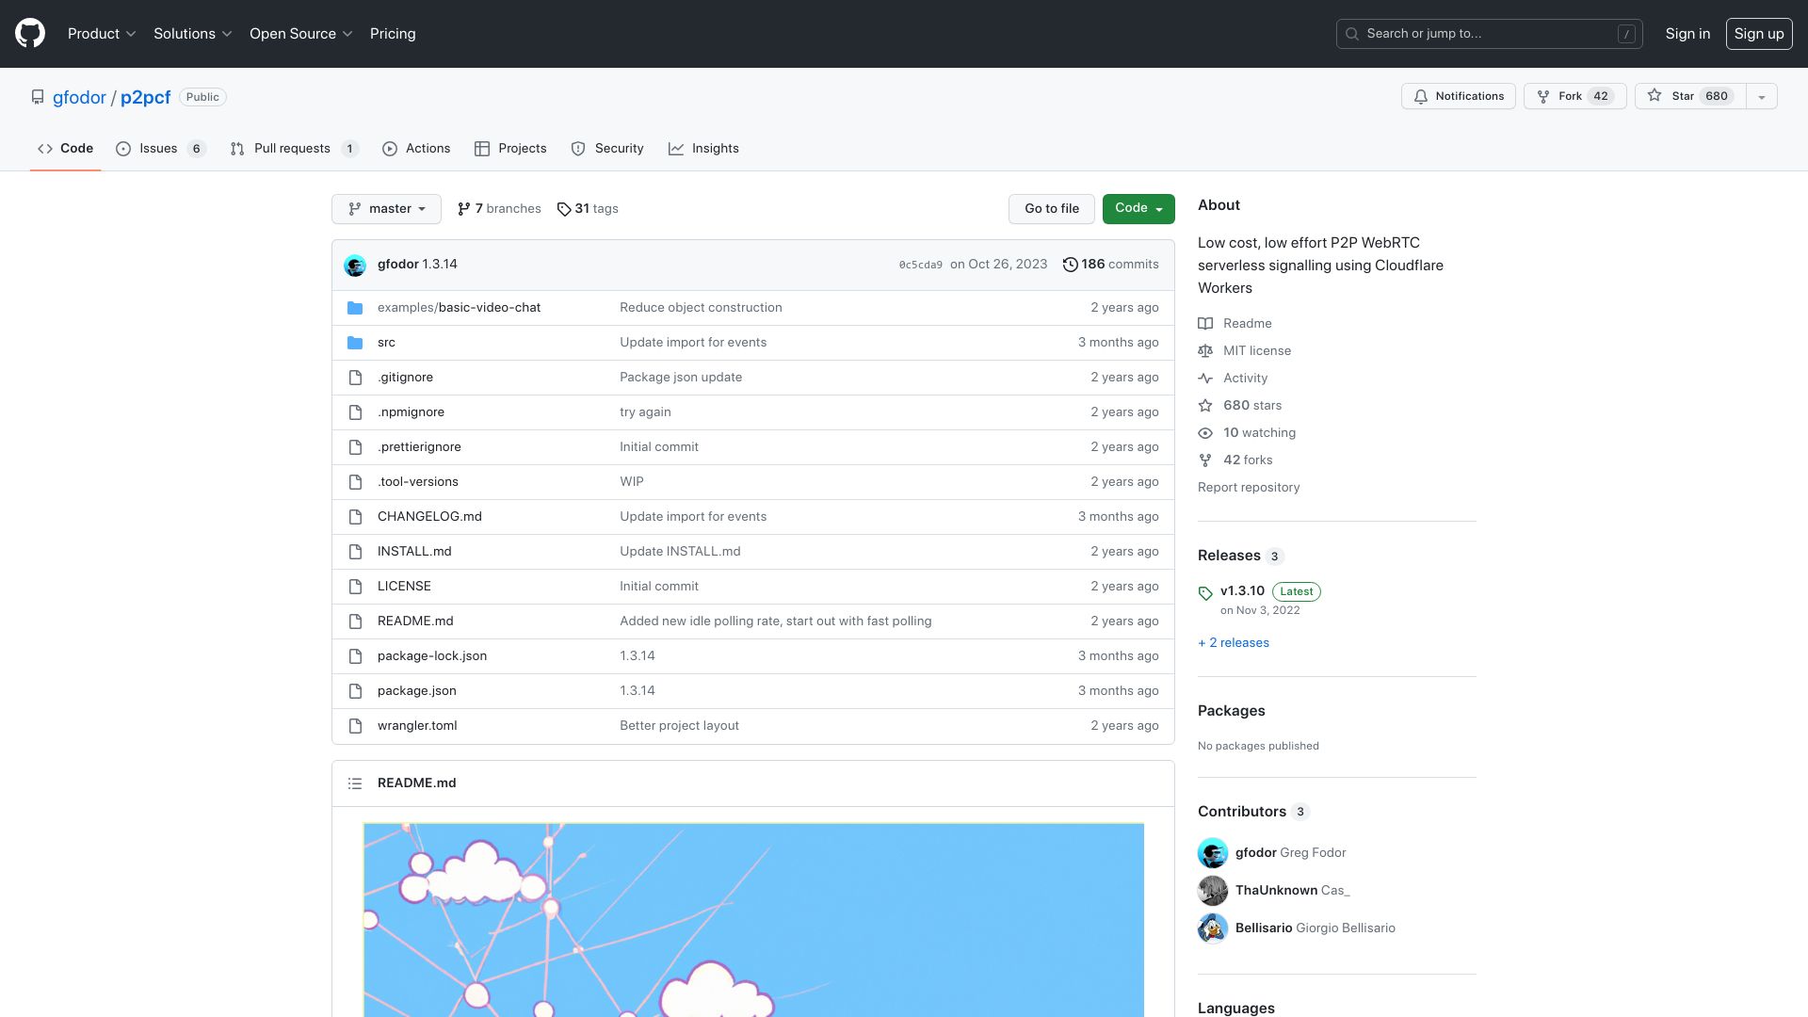Open the Actions tab

416,149
